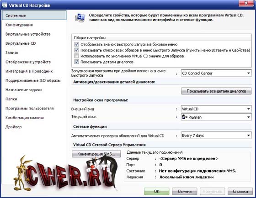Click the system settings header monitor icon
The image size is (256, 198).
point(80,18)
